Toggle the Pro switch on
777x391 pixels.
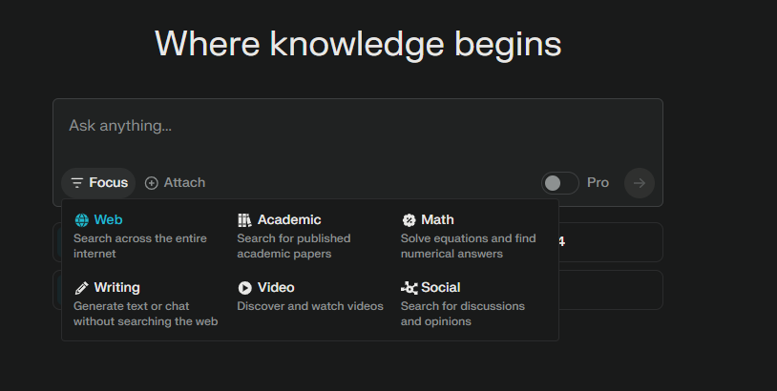(560, 183)
